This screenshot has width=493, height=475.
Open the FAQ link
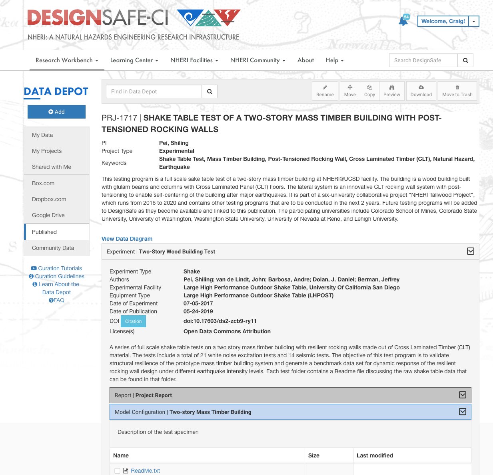56,300
